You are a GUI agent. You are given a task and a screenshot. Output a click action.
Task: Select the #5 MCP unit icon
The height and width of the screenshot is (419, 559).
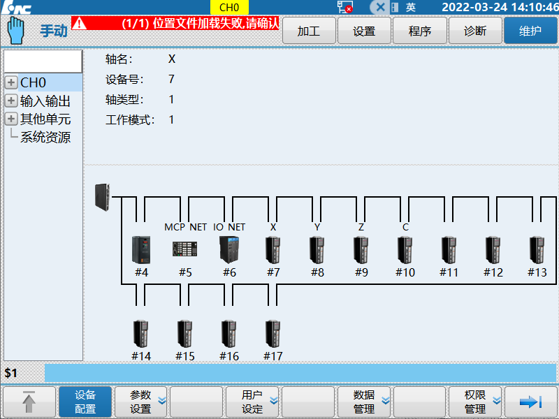tap(186, 248)
